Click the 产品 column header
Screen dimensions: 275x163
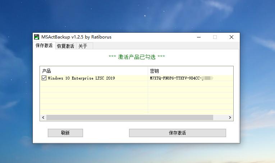pyautogui.click(x=47, y=71)
